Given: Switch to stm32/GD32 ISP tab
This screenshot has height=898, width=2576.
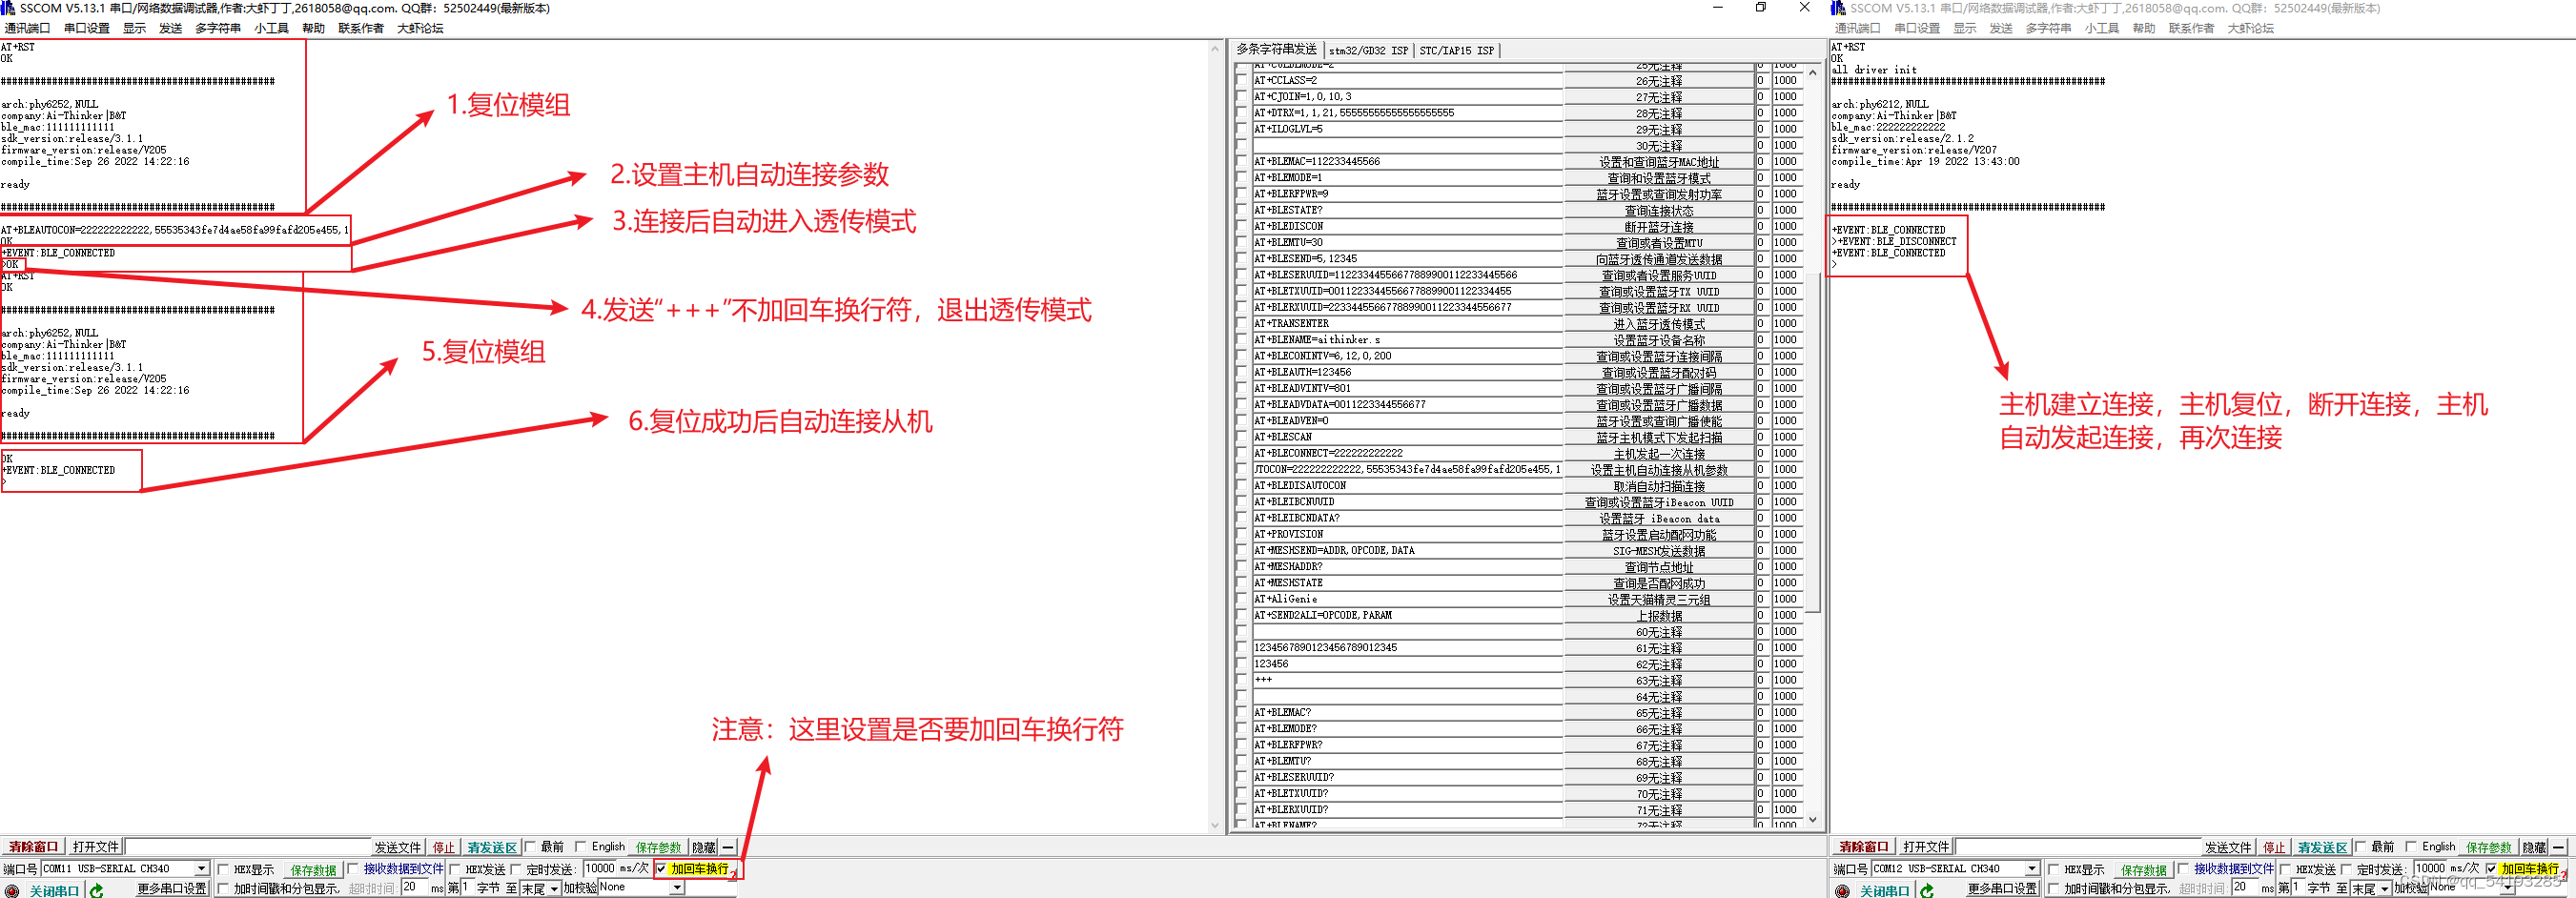Looking at the screenshot, I should (x=1368, y=51).
